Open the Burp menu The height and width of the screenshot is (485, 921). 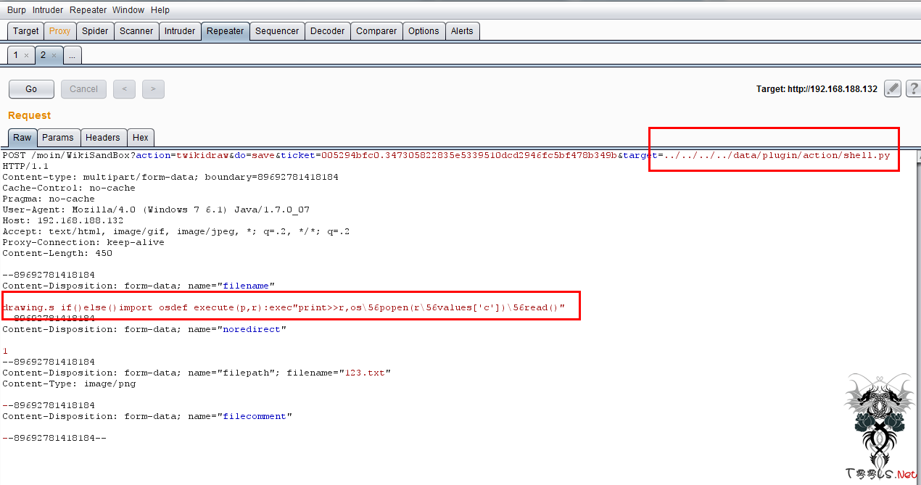click(17, 10)
